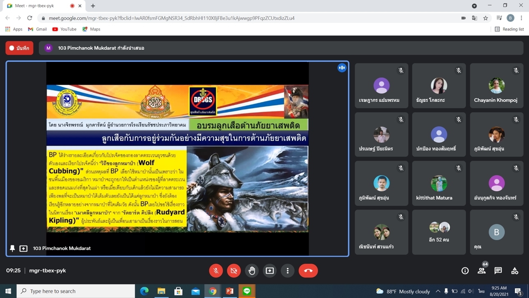Open a new browser tab
Image resolution: width=529 pixels, height=298 pixels.
[x=93, y=6]
